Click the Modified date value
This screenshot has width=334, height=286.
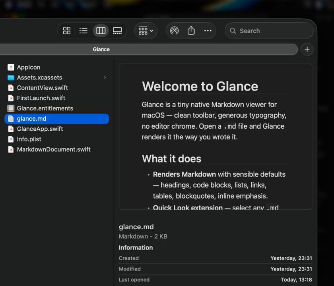point(291,269)
